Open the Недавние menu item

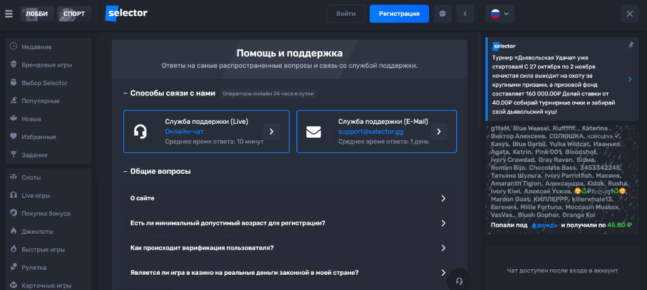click(48, 47)
